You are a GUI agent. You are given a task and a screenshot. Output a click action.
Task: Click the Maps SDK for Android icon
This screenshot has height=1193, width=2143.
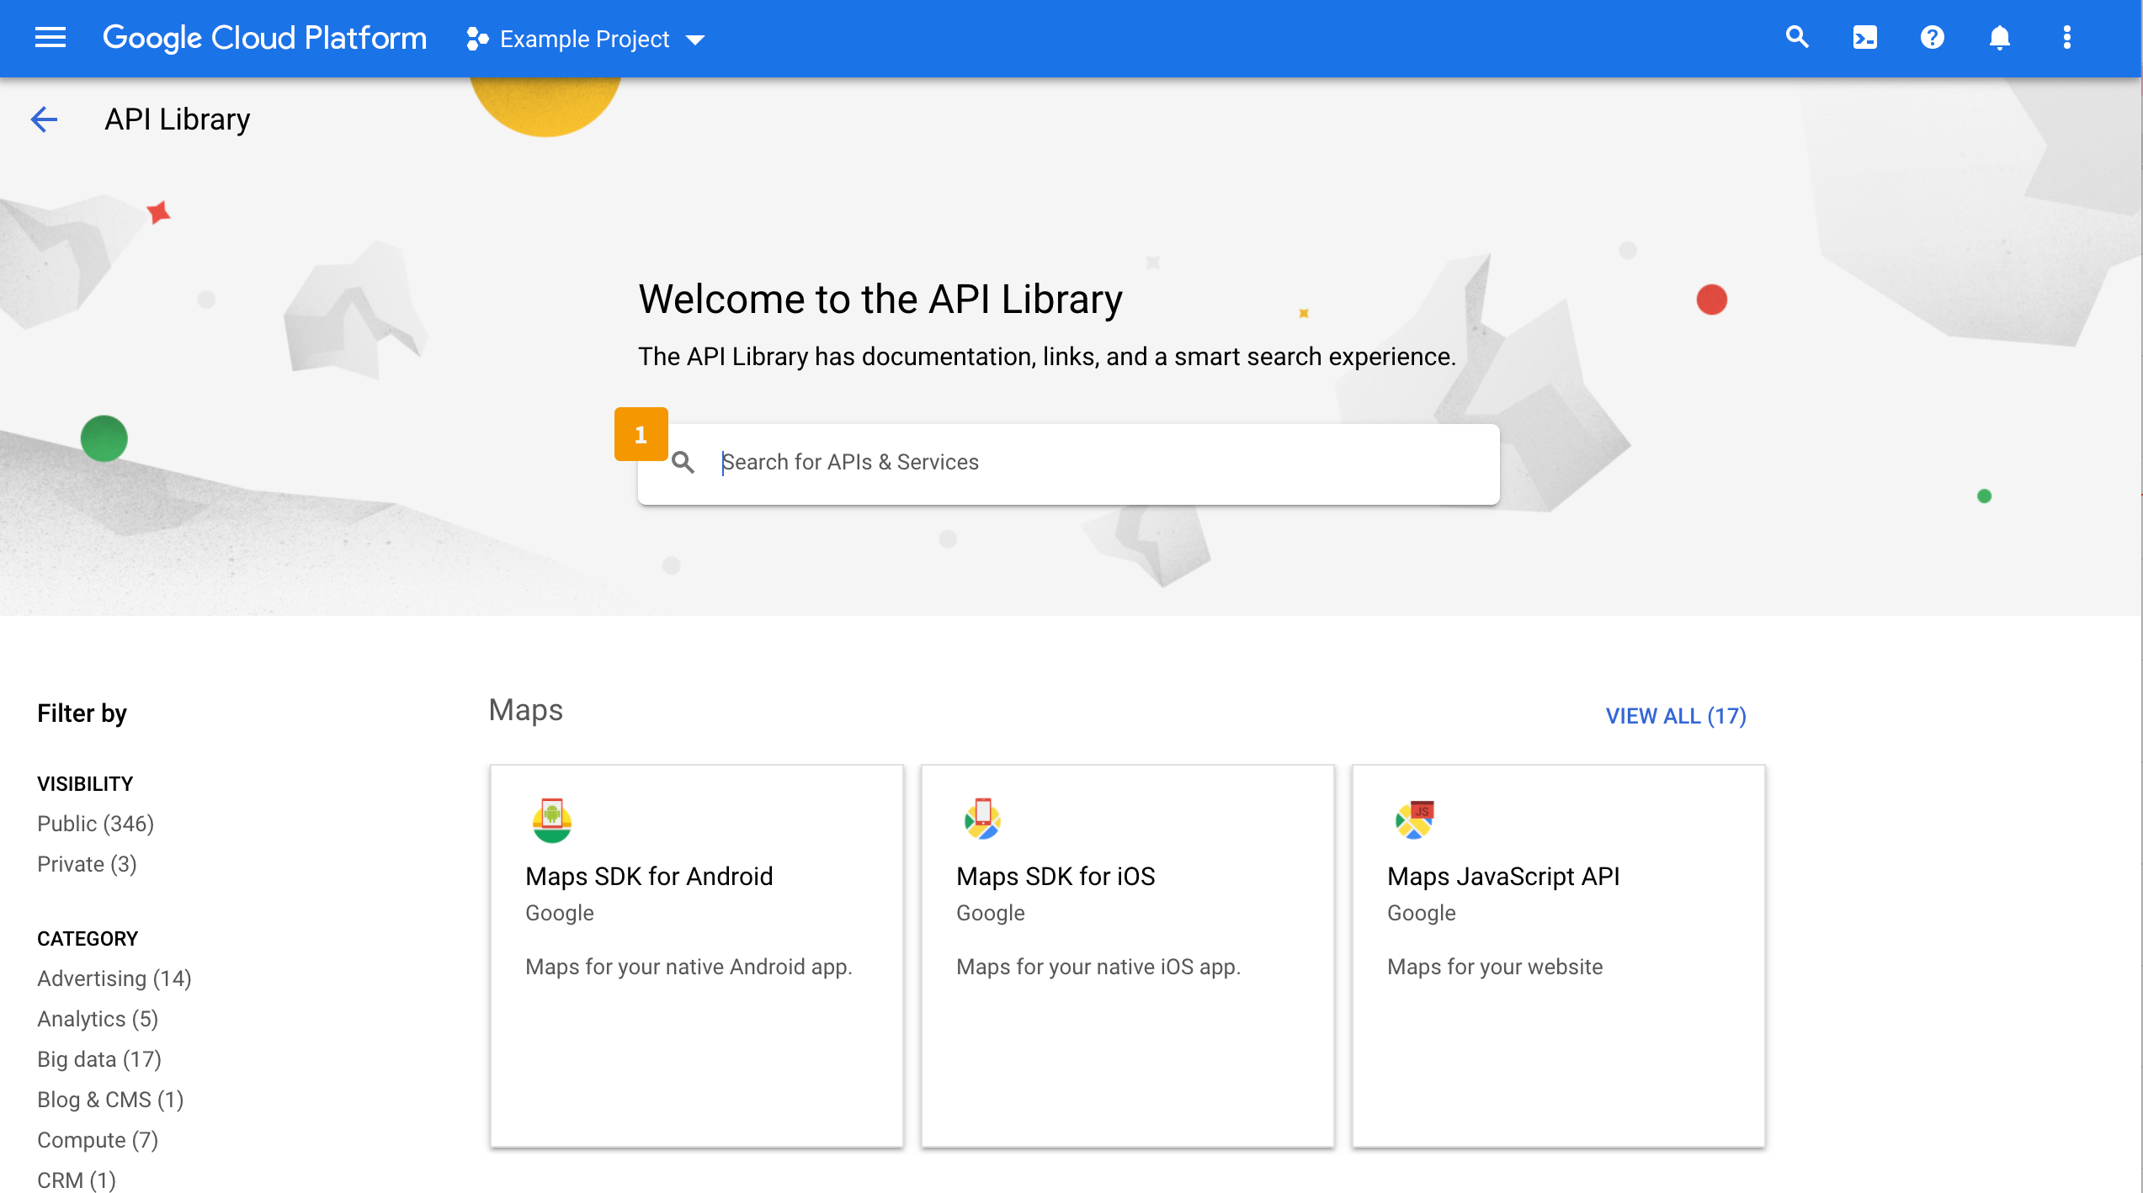pyautogui.click(x=551, y=820)
